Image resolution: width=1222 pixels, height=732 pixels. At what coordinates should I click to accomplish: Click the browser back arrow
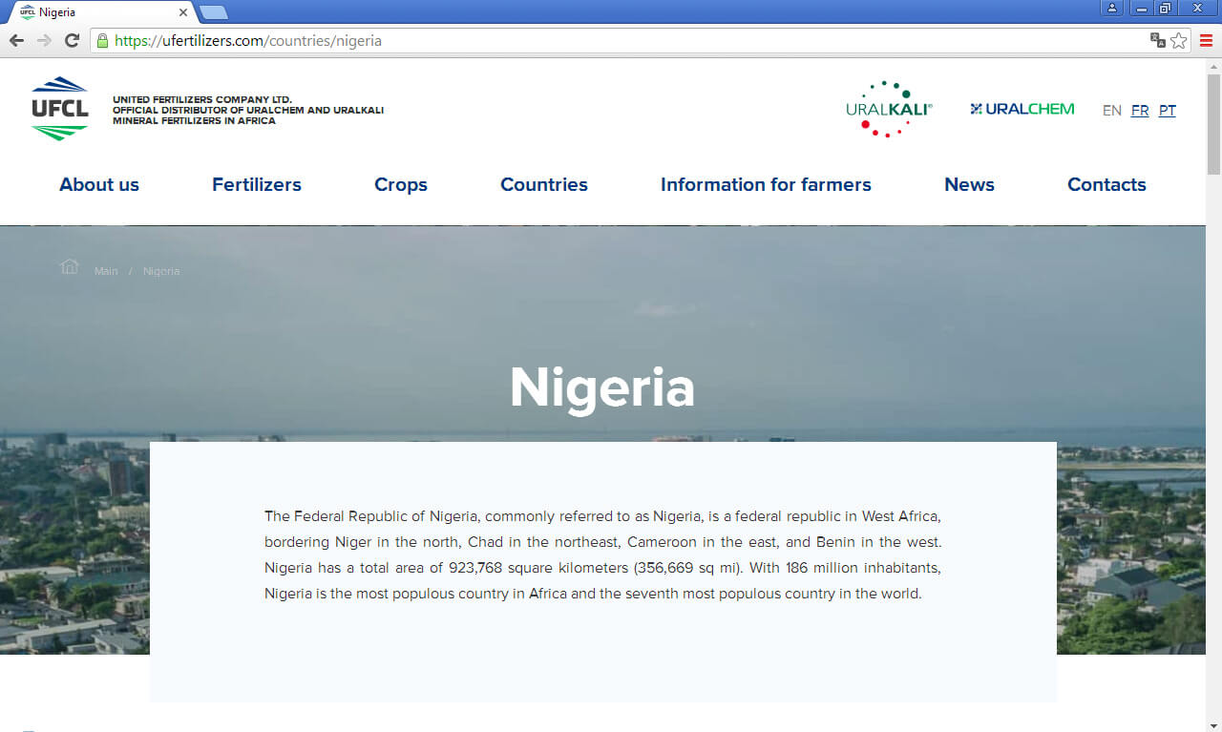(16, 40)
